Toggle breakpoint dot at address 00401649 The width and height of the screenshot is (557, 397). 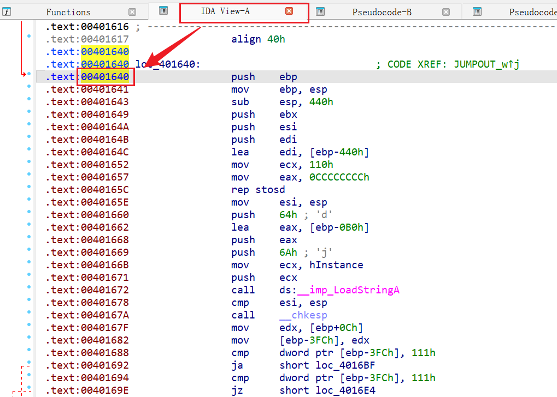[x=29, y=111]
